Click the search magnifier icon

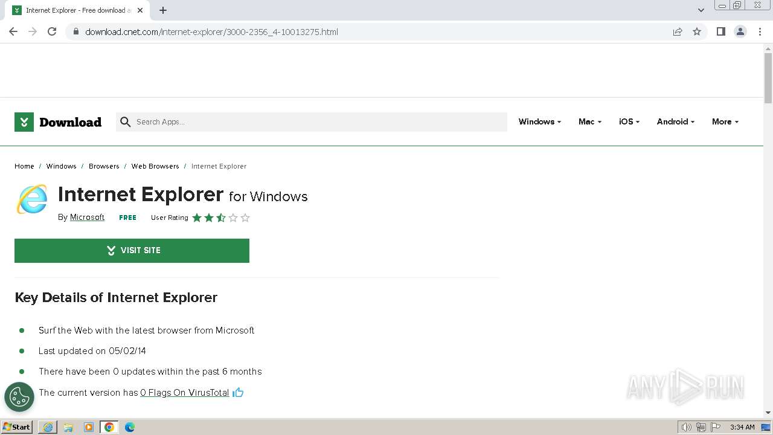click(125, 122)
